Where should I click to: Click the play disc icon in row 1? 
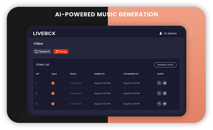click(x=165, y=83)
